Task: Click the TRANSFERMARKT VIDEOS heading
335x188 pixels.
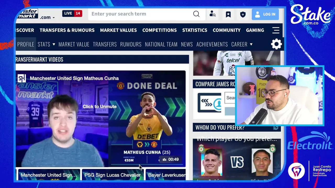Action: coord(39,60)
